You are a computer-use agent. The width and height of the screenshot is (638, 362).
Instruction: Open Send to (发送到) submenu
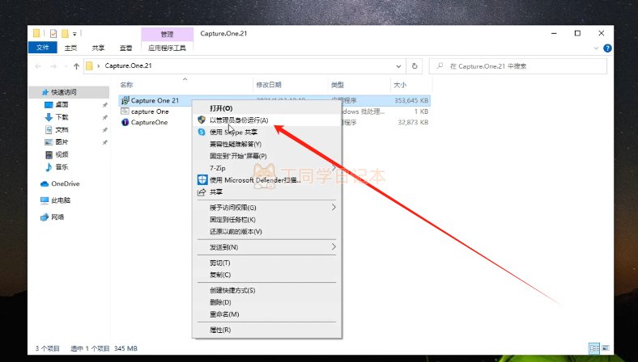tap(267, 247)
